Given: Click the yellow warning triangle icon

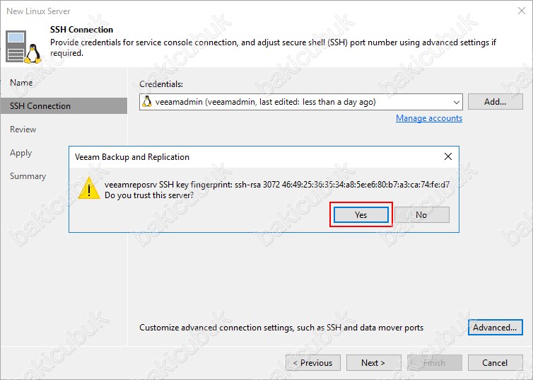Looking at the screenshot, I should click(89, 188).
